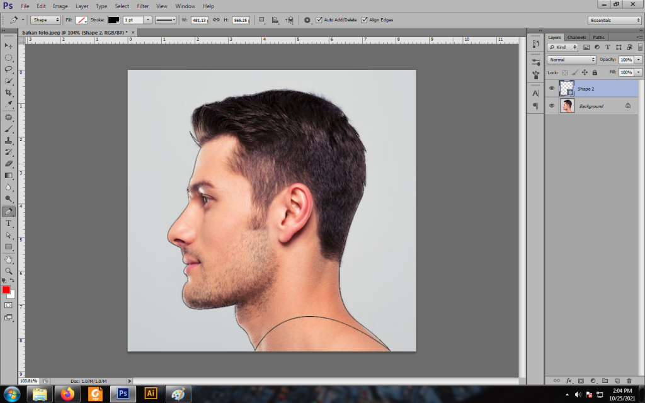
Task: Click the shape width input field
Action: tap(200, 20)
